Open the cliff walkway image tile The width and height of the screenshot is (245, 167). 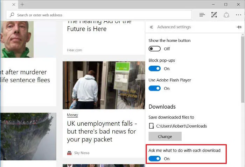(x=28, y=137)
